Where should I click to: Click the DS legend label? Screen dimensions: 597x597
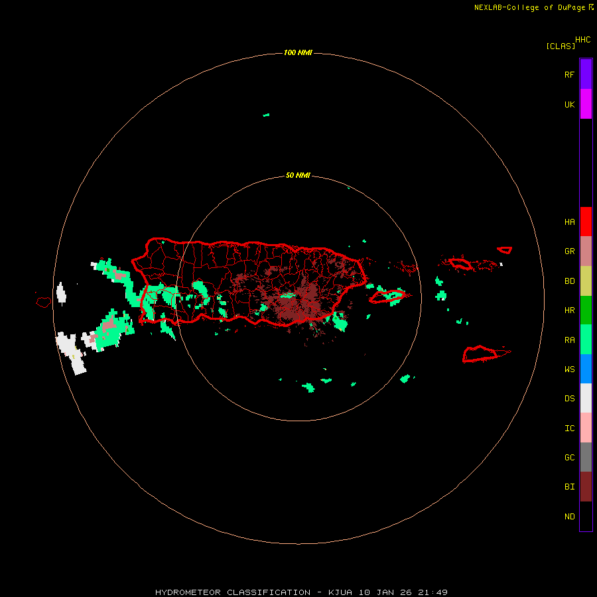[x=569, y=399]
